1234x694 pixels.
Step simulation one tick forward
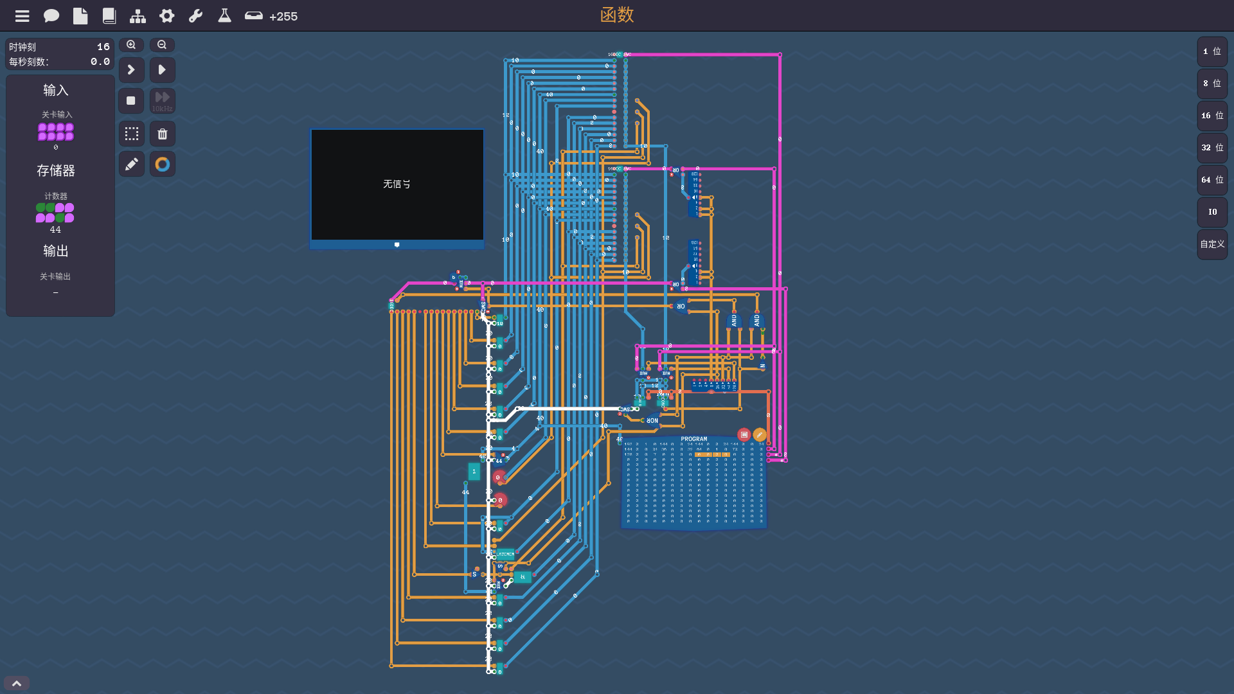[x=131, y=69]
